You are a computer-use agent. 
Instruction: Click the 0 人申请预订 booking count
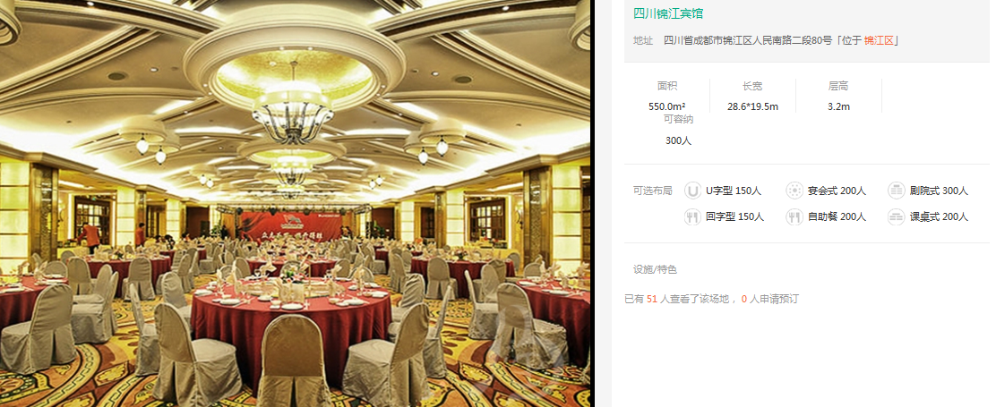(x=770, y=299)
